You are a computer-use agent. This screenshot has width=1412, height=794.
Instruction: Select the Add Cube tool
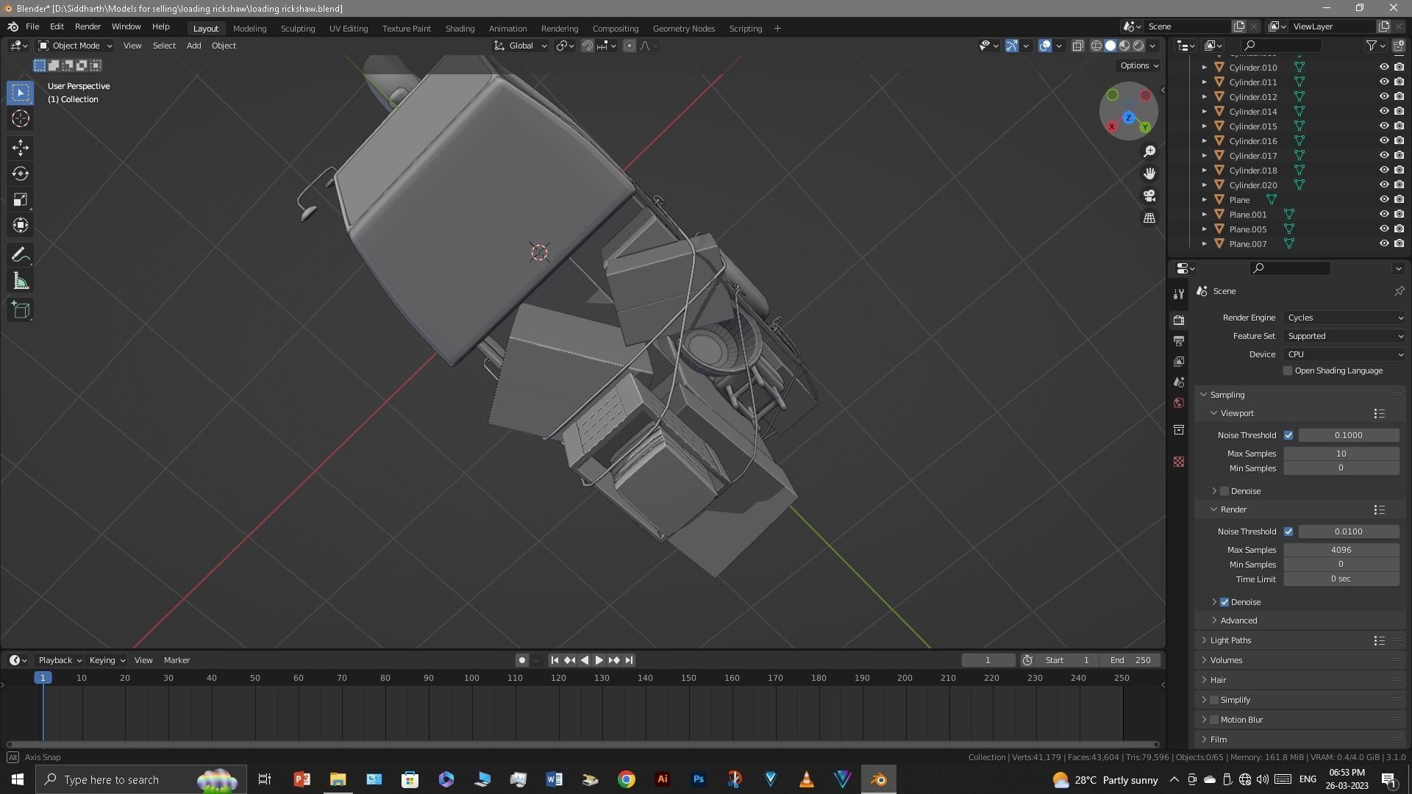pyautogui.click(x=21, y=310)
